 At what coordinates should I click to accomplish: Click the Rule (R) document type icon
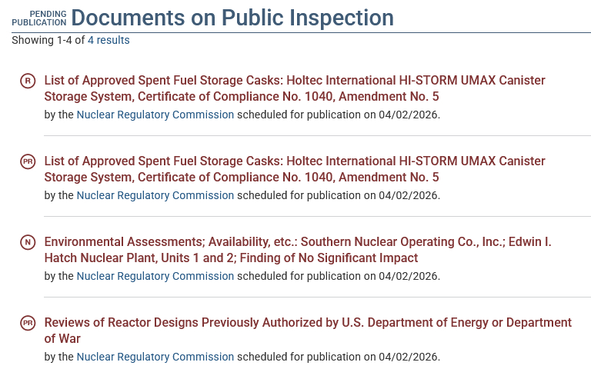click(28, 81)
